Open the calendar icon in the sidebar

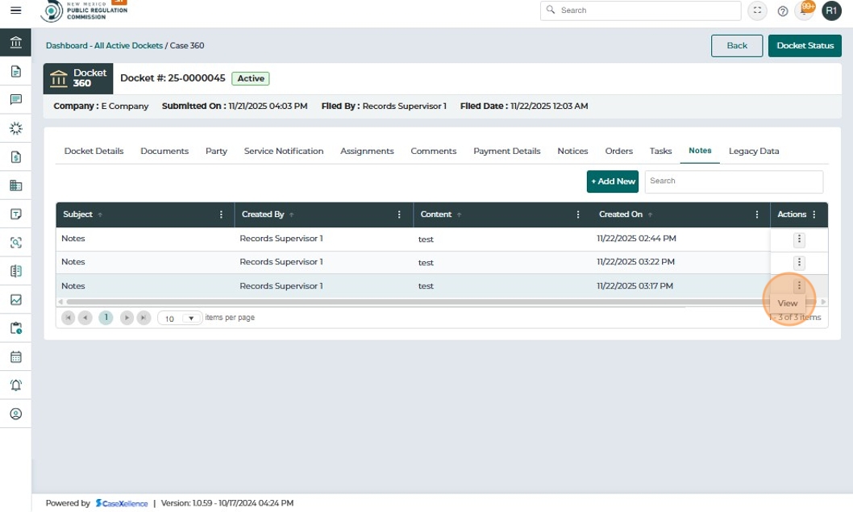click(x=16, y=357)
